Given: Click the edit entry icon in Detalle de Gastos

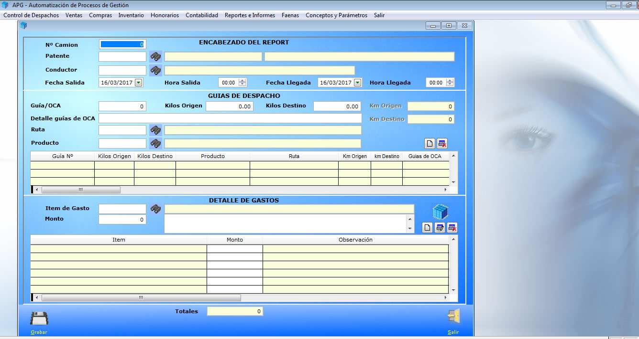Looking at the screenshot, I should 440,228.
